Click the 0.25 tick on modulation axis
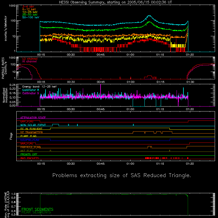Viewport: 218px width, 218px height. (13, 85)
